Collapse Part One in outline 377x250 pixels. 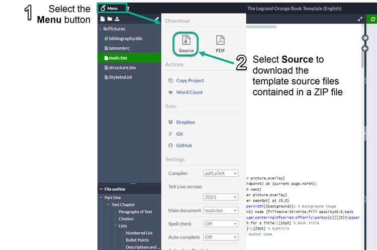[x=101, y=197]
